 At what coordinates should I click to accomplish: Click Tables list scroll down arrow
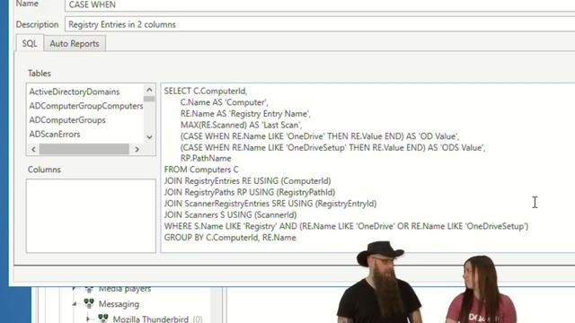[149, 137]
